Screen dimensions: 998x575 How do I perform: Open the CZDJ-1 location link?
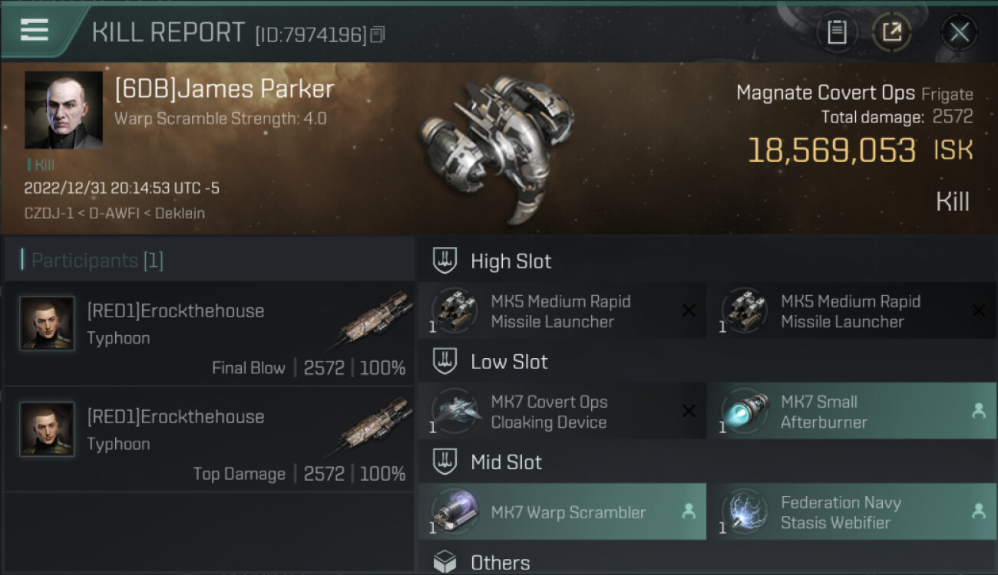pos(46,213)
